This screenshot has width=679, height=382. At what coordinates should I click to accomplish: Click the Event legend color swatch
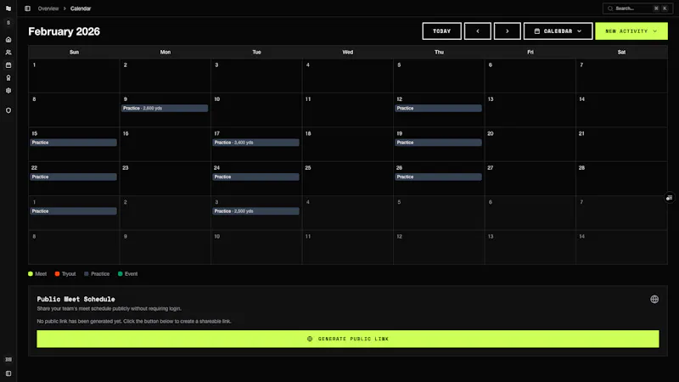[121, 273]
